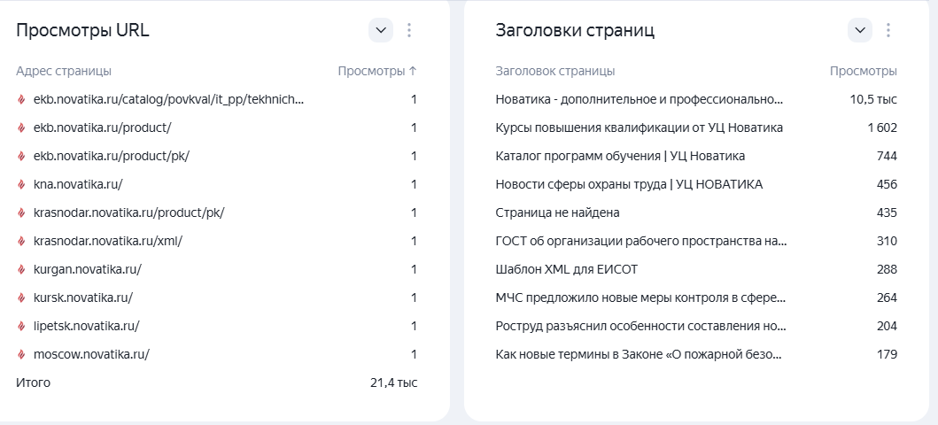938x425 pixels.
Task: Click favicon beside kna.novatika.ru/ row
Action: click(x=21, y=185)
